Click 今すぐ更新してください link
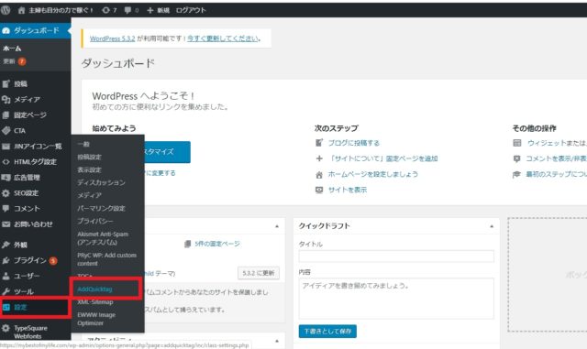Viewport: 587px width, 349px height. 223,38
